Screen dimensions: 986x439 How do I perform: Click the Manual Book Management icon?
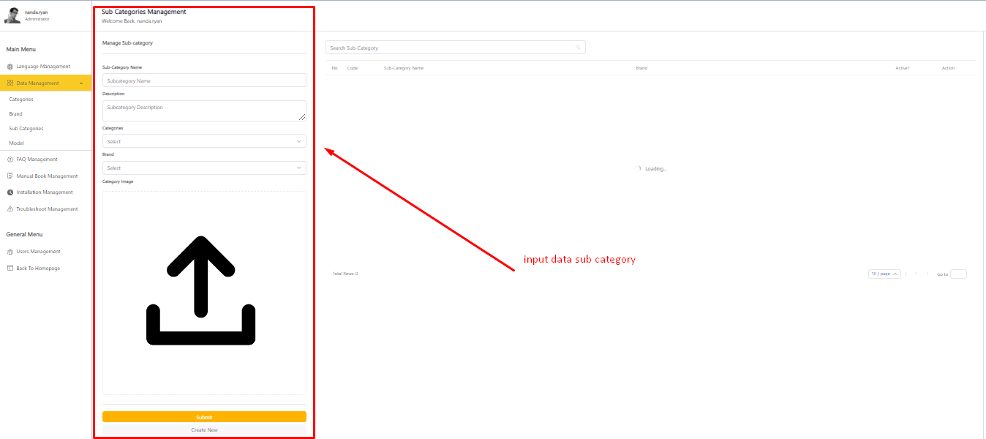tap(10, 176)
